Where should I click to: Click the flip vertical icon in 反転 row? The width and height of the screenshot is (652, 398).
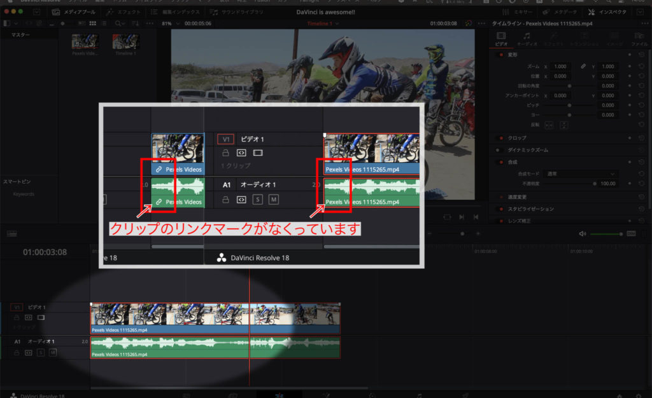(x=563, y=125)
